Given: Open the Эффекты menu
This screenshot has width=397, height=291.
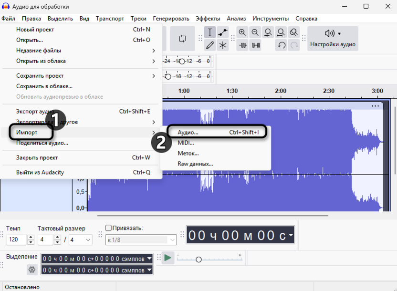Looking at the screenshot, I should (x=208, y=19).
